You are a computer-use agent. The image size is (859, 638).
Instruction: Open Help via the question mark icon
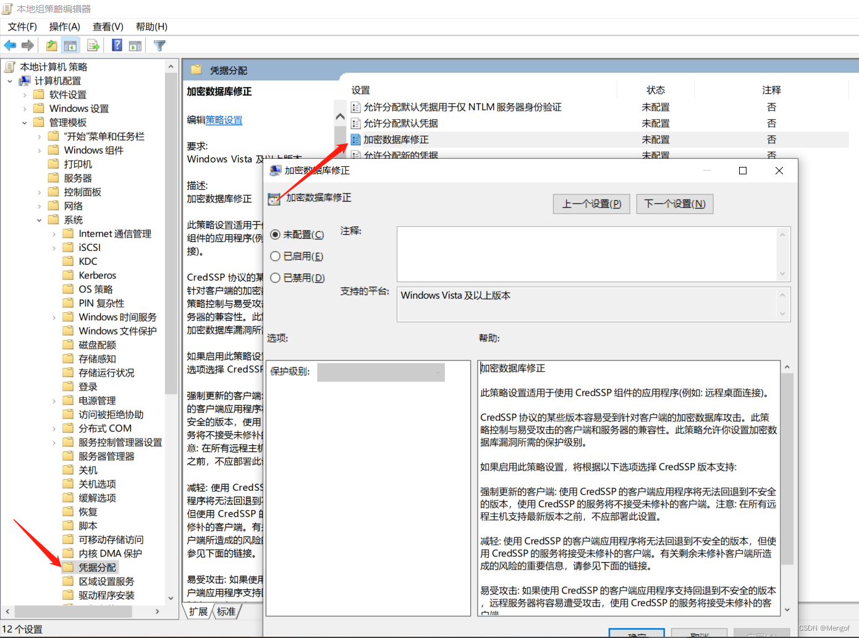coord(117,45)
